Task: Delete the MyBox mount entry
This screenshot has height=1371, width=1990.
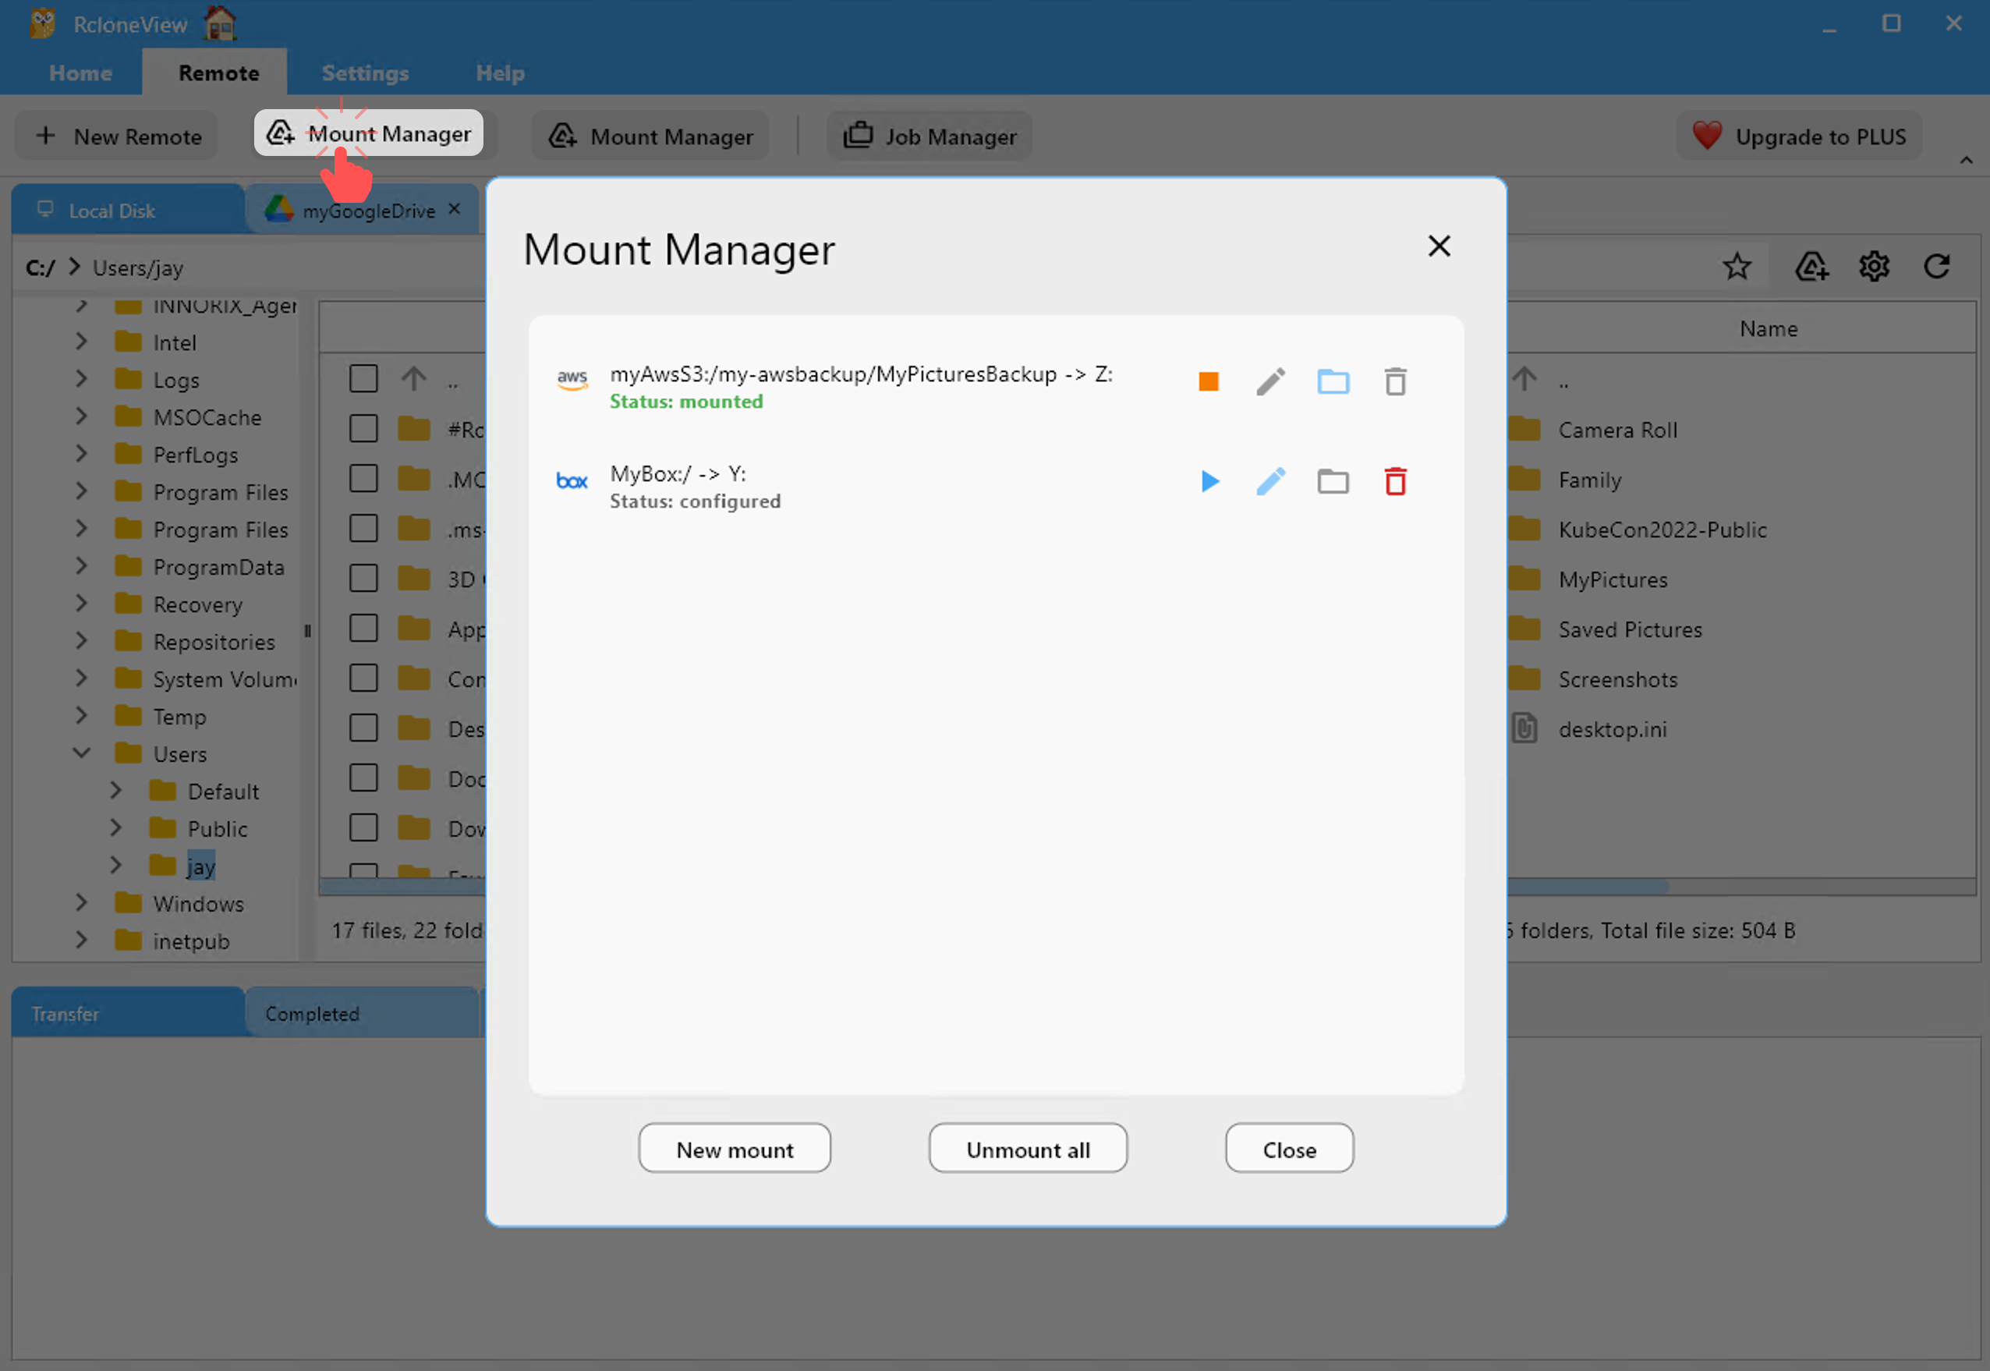Action: coord(1395,481)
